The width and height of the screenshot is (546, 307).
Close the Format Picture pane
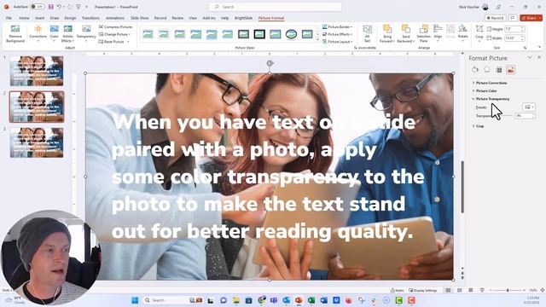tap(539, 57)
